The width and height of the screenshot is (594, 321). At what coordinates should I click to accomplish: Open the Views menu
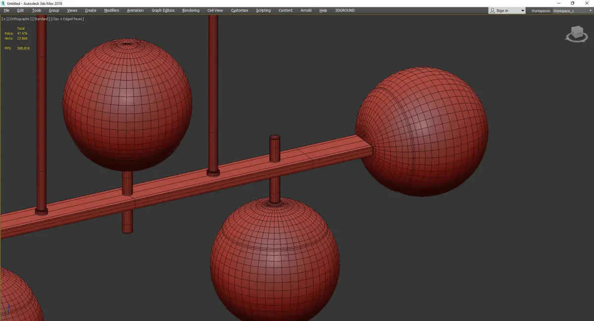[72, 10]
